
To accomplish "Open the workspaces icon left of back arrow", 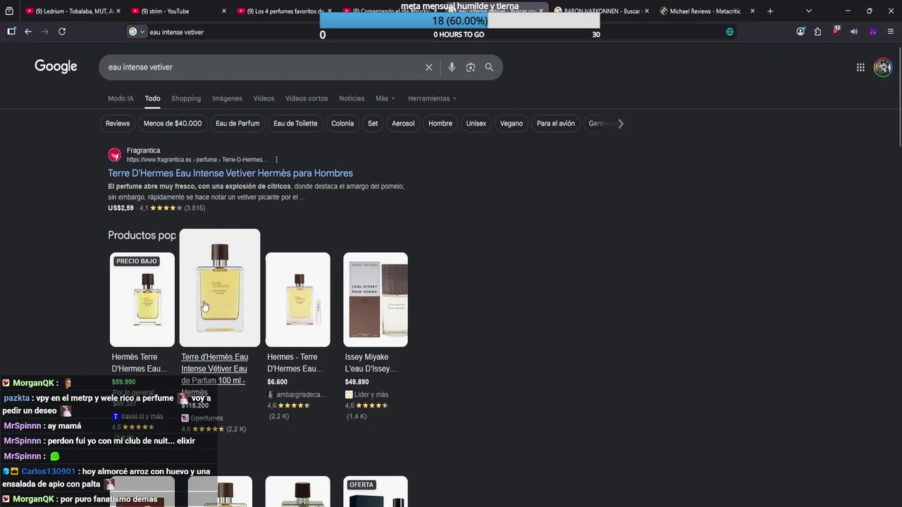I will click(11, 32).
